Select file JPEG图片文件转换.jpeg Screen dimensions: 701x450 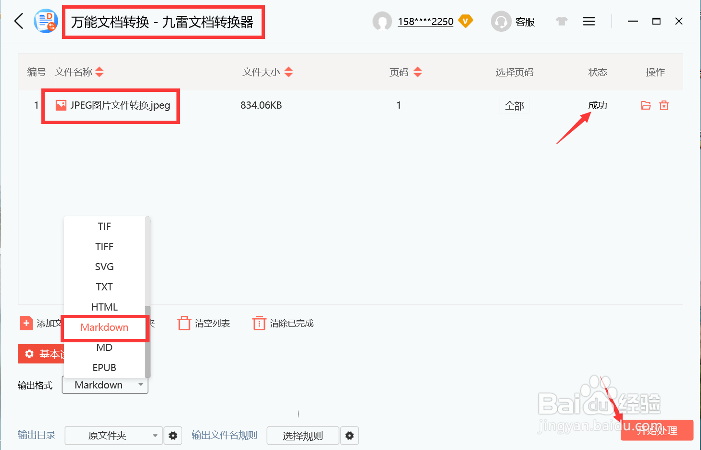pos(120,105)
